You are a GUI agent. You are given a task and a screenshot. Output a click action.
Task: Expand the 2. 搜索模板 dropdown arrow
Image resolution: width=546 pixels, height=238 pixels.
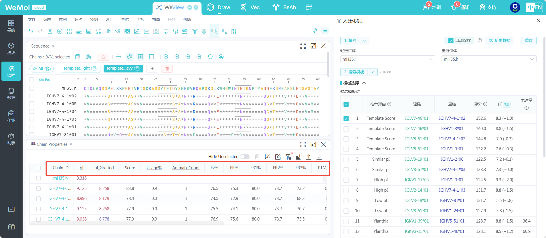point(372,72)
